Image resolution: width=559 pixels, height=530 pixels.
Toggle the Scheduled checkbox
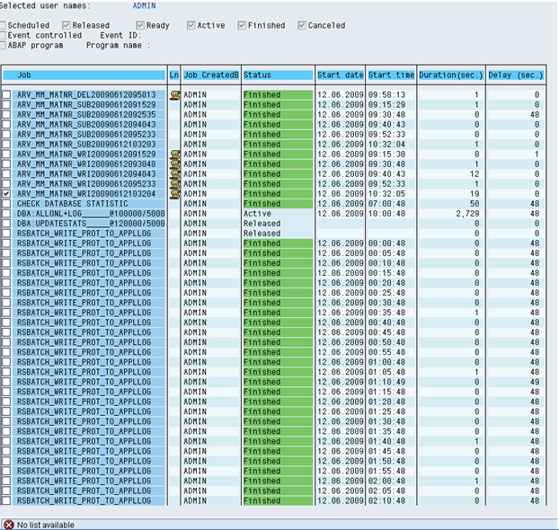coord(3,25)
